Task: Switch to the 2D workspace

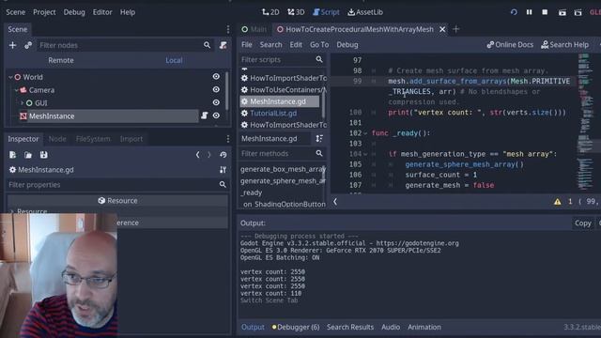Action: click(x=270, y=12)
